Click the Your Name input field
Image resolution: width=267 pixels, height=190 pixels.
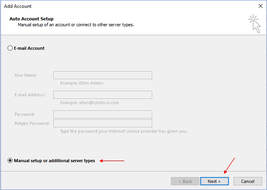pos(103,75)
